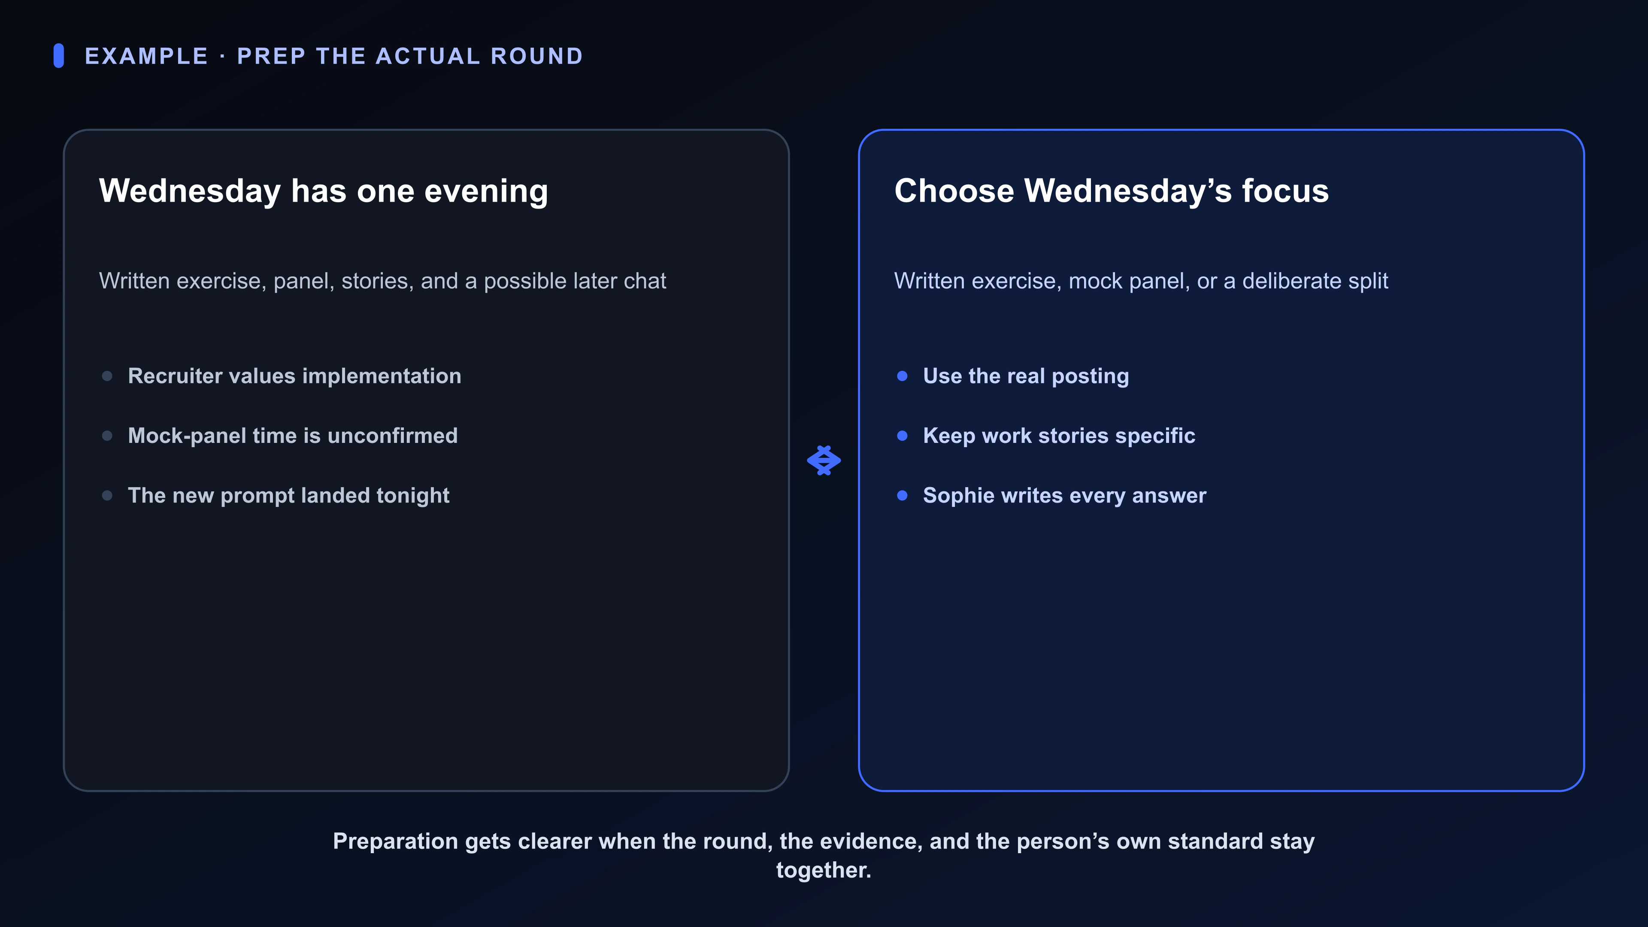Select the heading Wednesday has one evening

324,191
